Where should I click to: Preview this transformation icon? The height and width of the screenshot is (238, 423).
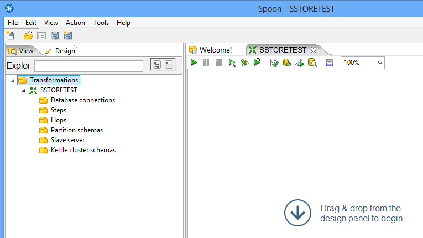click(x=232, y=63)
